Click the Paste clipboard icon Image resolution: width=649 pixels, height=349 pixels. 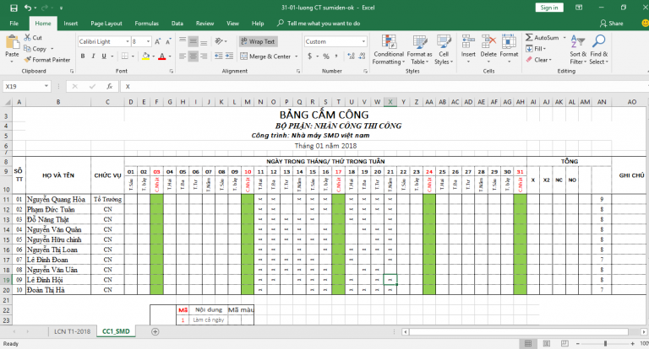coord(12,42)
